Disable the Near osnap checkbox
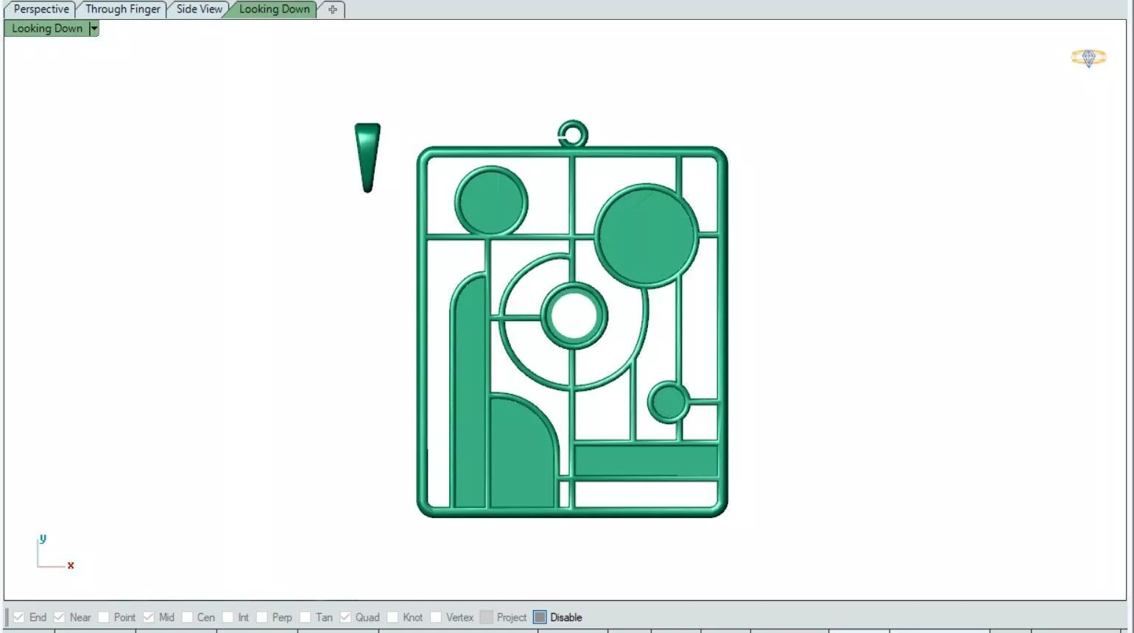1134x633 pixels. [x=60, y=617]
